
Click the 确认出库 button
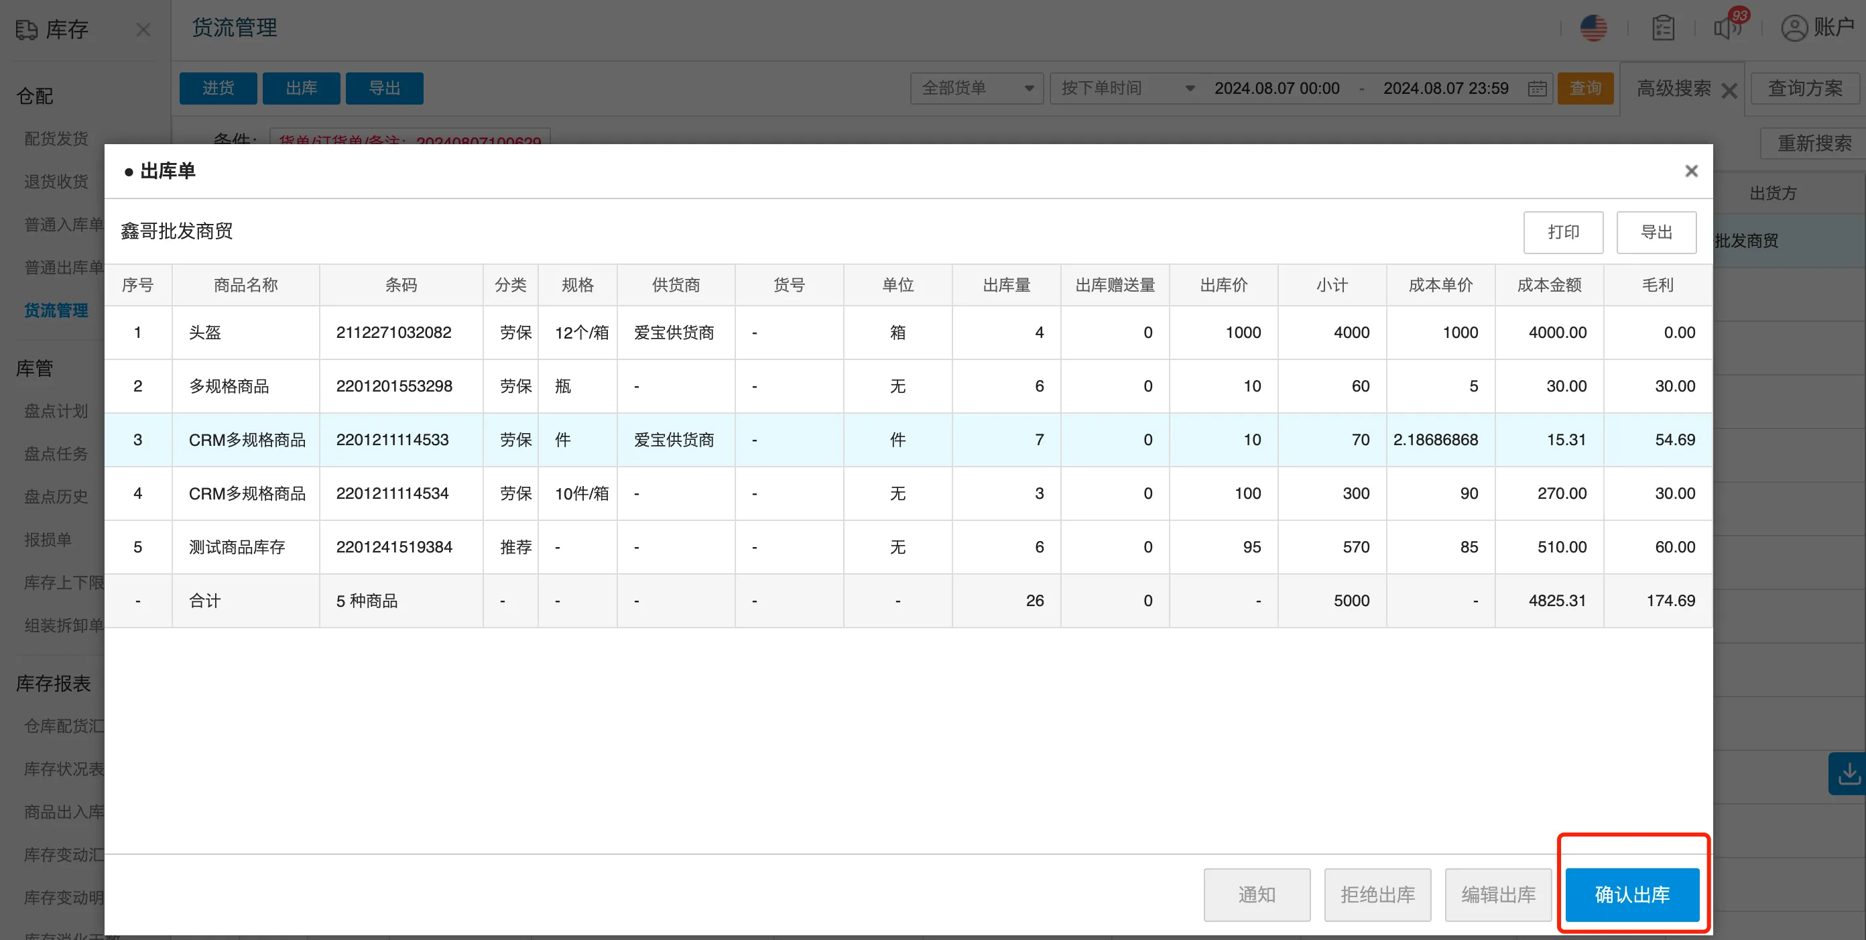(1631, 894)
